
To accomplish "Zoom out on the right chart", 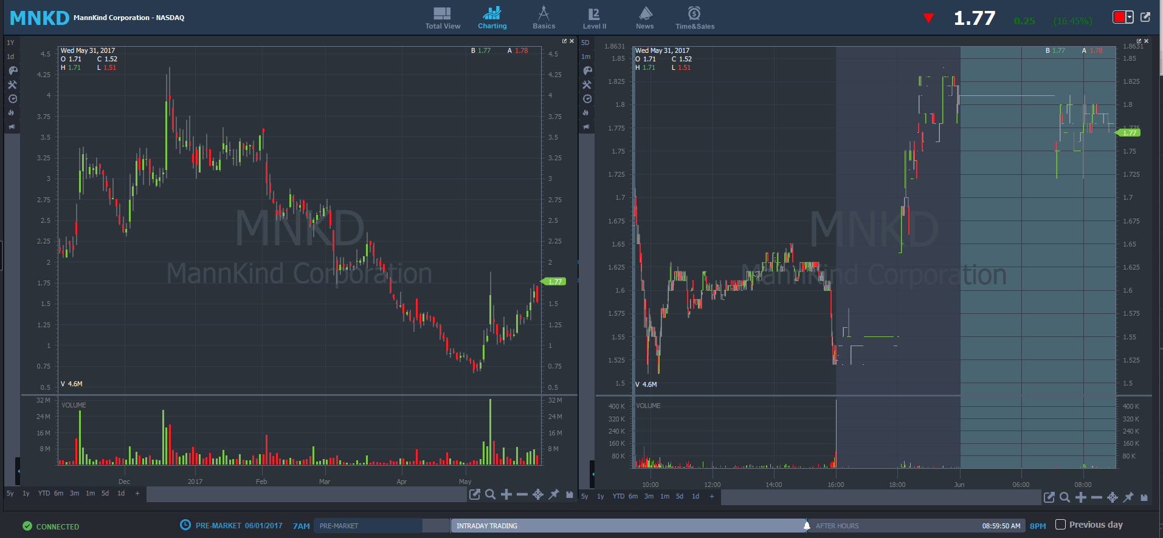I will point(1097,497).
